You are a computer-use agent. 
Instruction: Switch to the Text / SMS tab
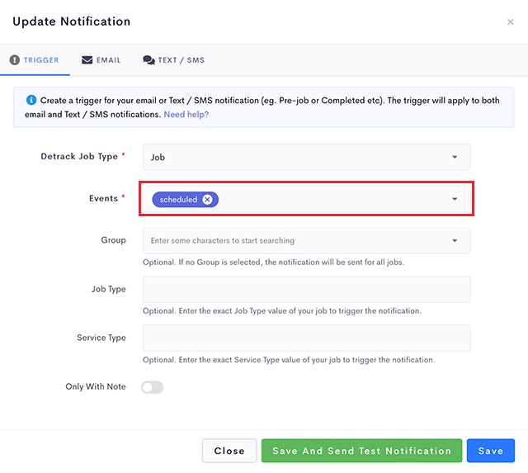(x=174, y=60)
